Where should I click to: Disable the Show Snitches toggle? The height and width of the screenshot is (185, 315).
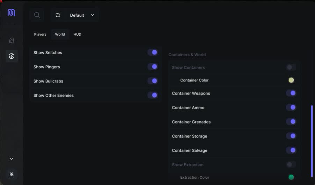click(153, 52)
